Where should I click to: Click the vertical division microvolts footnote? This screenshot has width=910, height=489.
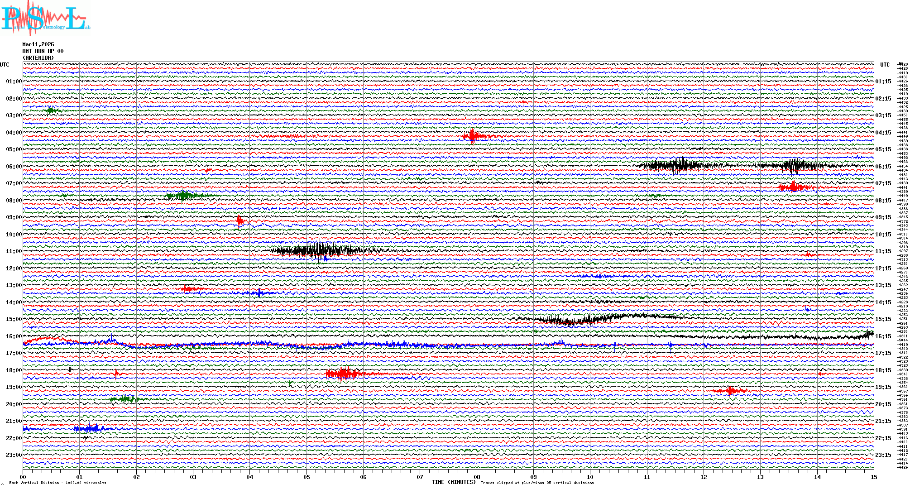(57, 483)
